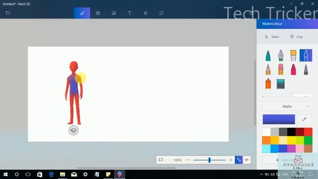318x179 pixels.
Task: Switch to the Canvas tab
Action: [161, 13]
